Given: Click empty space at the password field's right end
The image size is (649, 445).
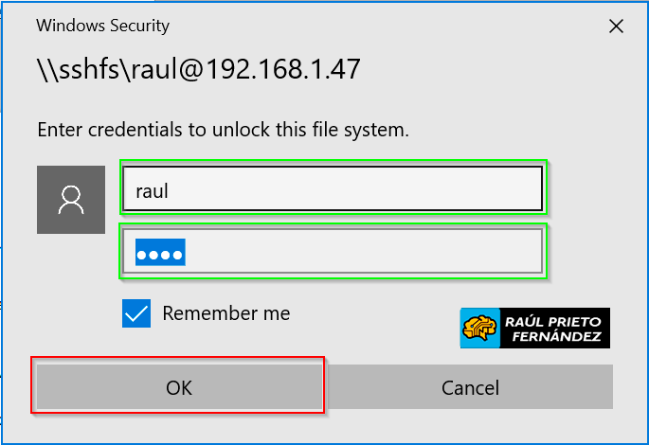Looking at the screenshot, I should tap(493, 252).
